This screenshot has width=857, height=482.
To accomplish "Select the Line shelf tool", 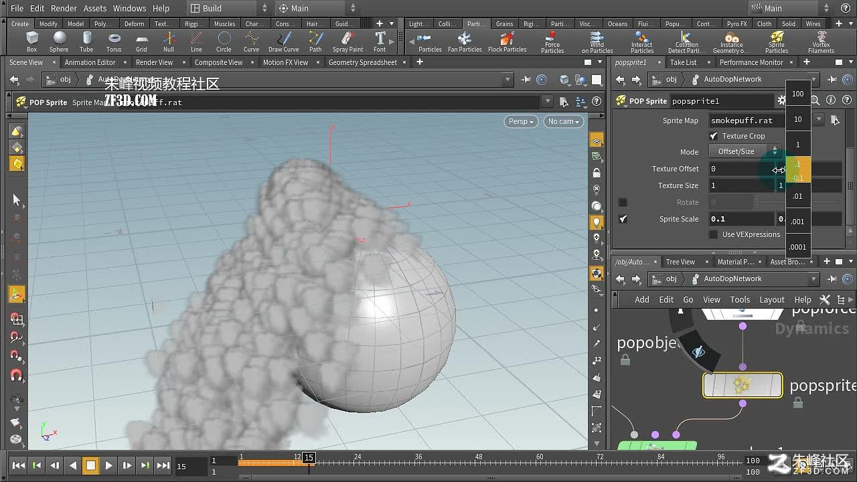I will (196, 42).
